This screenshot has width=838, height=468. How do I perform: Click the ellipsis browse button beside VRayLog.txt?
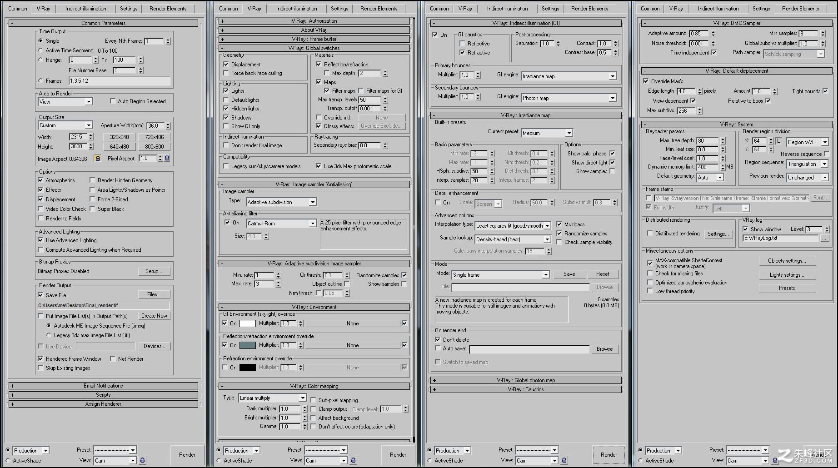tap(824, 238)
